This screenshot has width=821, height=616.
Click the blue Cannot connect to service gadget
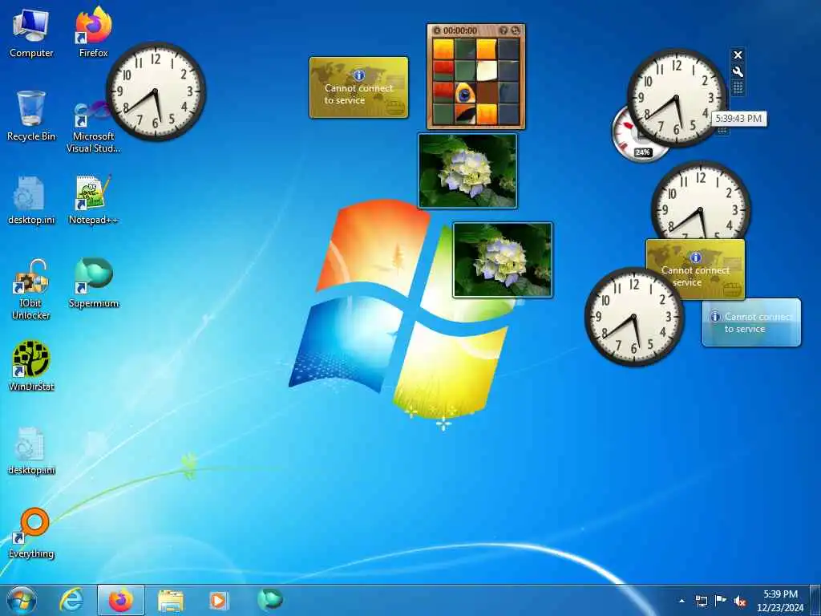[x=751, y=322]
